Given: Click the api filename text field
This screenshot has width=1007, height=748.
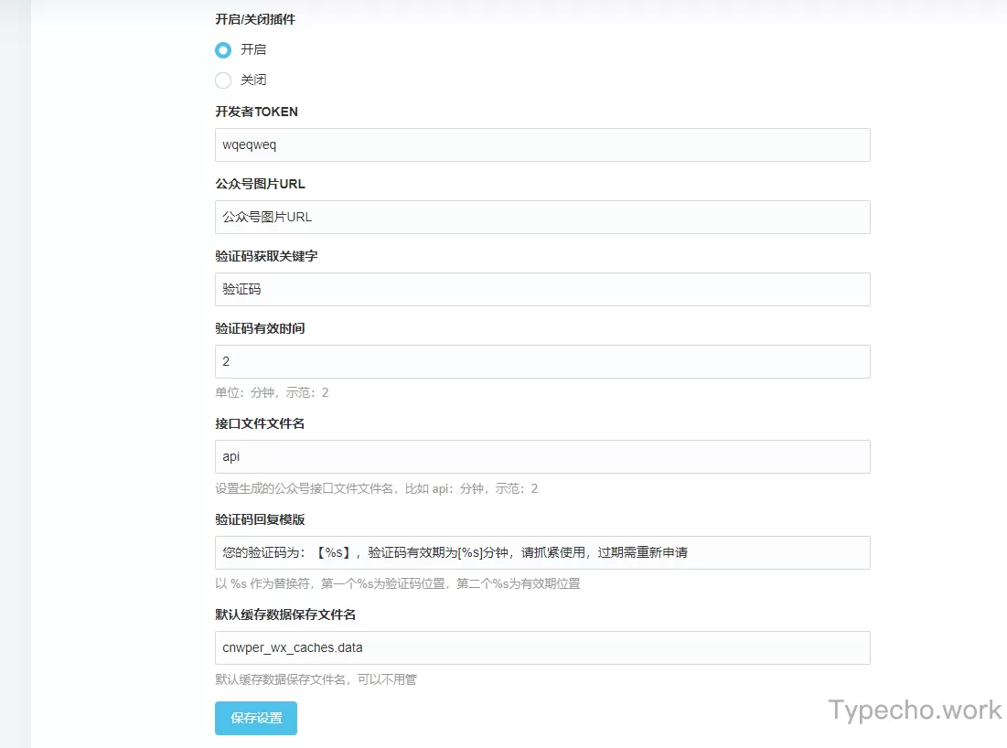Looking at the screenshot, I should (541, 456).
